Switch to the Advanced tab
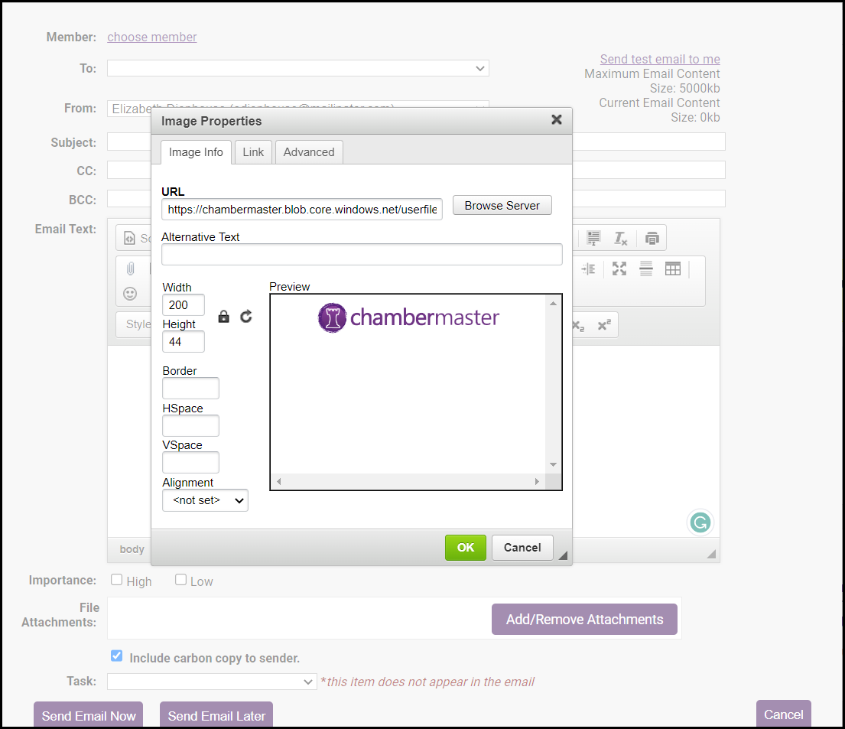The image size is (845, 729). click(x=309, y=152)
